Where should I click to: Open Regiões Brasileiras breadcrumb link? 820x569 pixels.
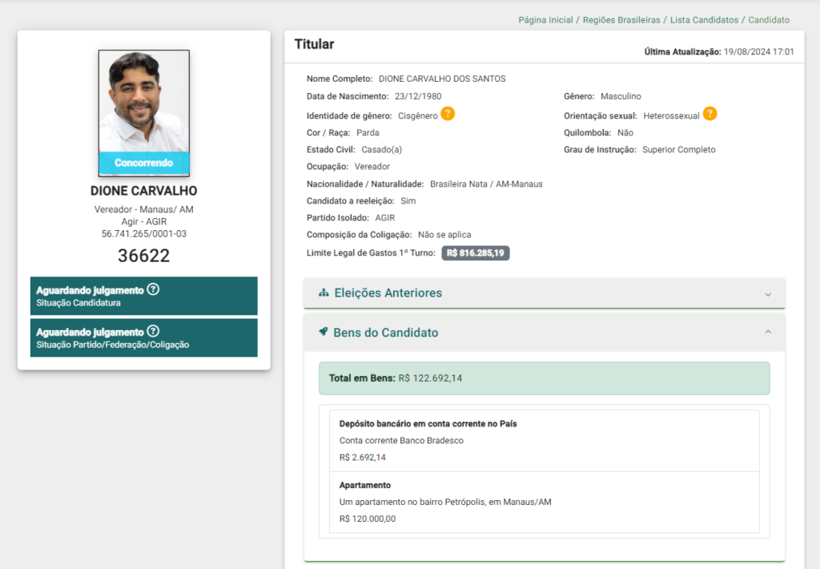point(621,20)
